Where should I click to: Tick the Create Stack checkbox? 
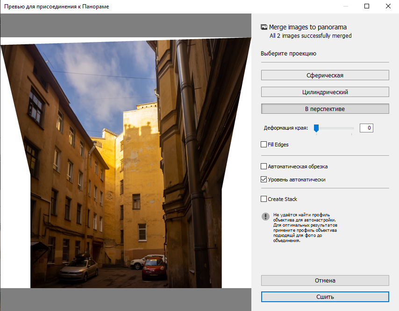click(x=264, y=199)
